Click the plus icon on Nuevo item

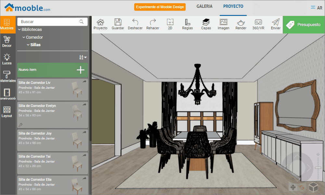[x=80, y=70]
